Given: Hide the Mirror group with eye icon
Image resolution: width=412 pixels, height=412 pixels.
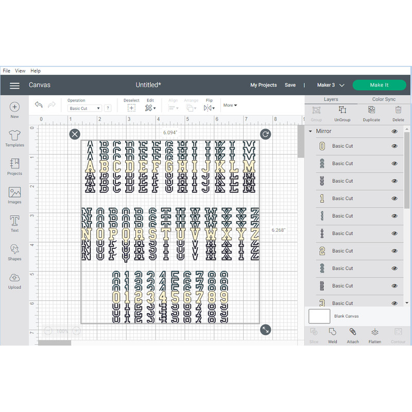Looking at the screenshot, I should (x=394, y=131).
